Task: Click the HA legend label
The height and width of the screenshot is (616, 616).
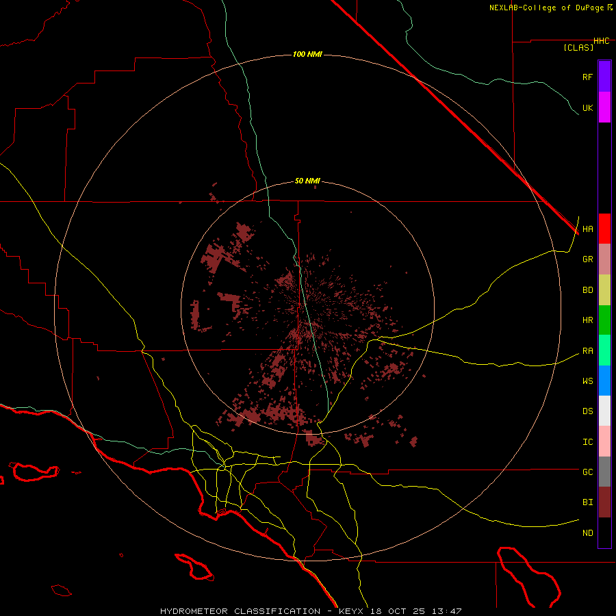Action: [587, 229]
